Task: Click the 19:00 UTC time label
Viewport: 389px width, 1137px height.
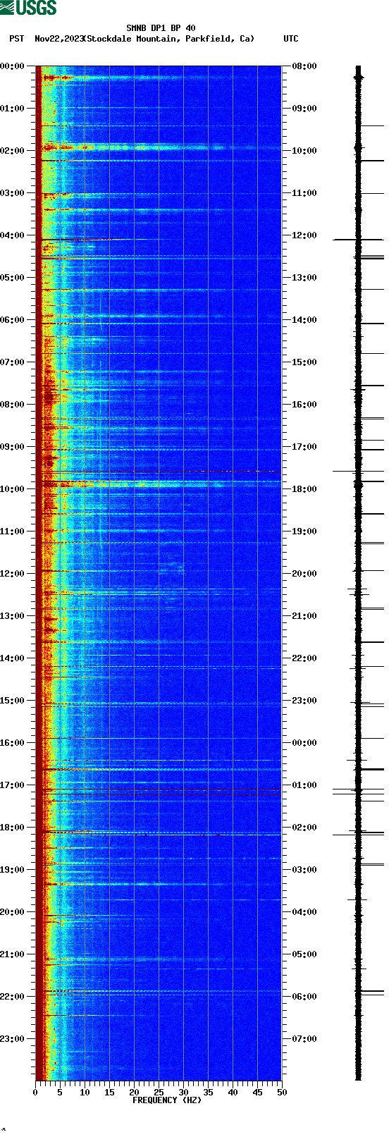Action: click(304, 531)
